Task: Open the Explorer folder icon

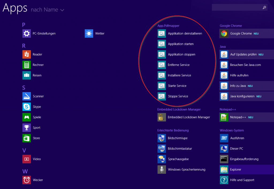Action: click(x=224, y=170)
